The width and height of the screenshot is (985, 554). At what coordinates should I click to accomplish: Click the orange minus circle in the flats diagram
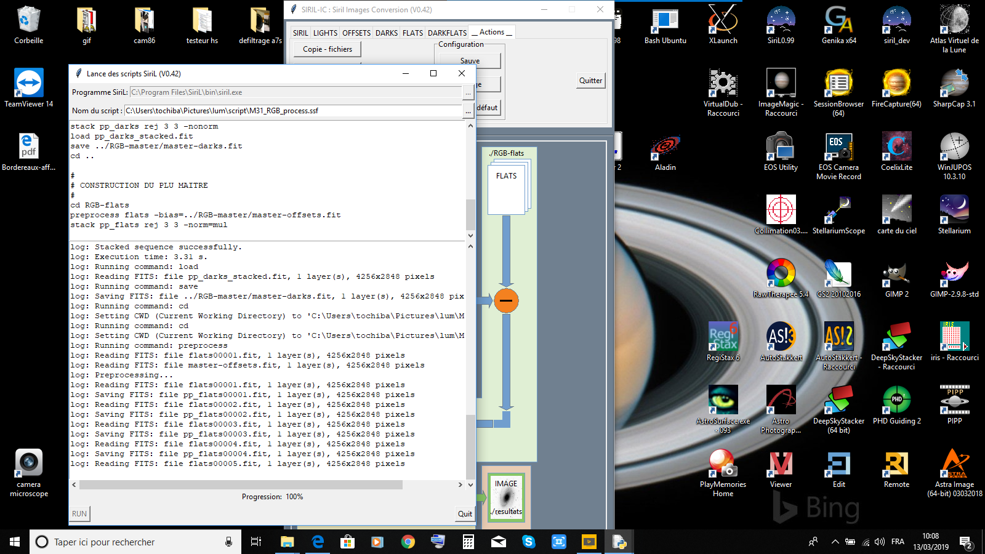506,300
